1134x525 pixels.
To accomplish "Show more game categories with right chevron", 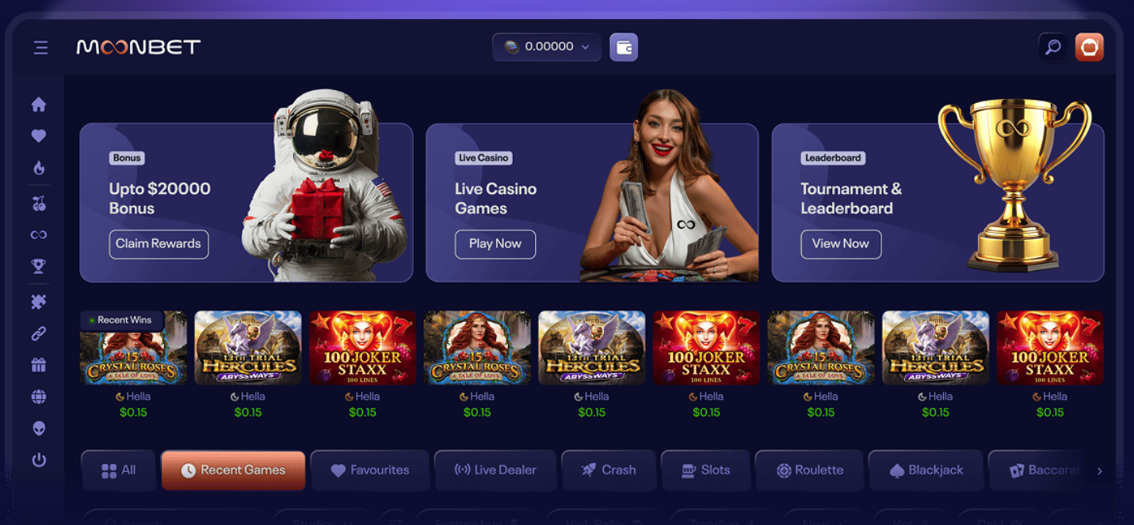I will point(1099,471).
